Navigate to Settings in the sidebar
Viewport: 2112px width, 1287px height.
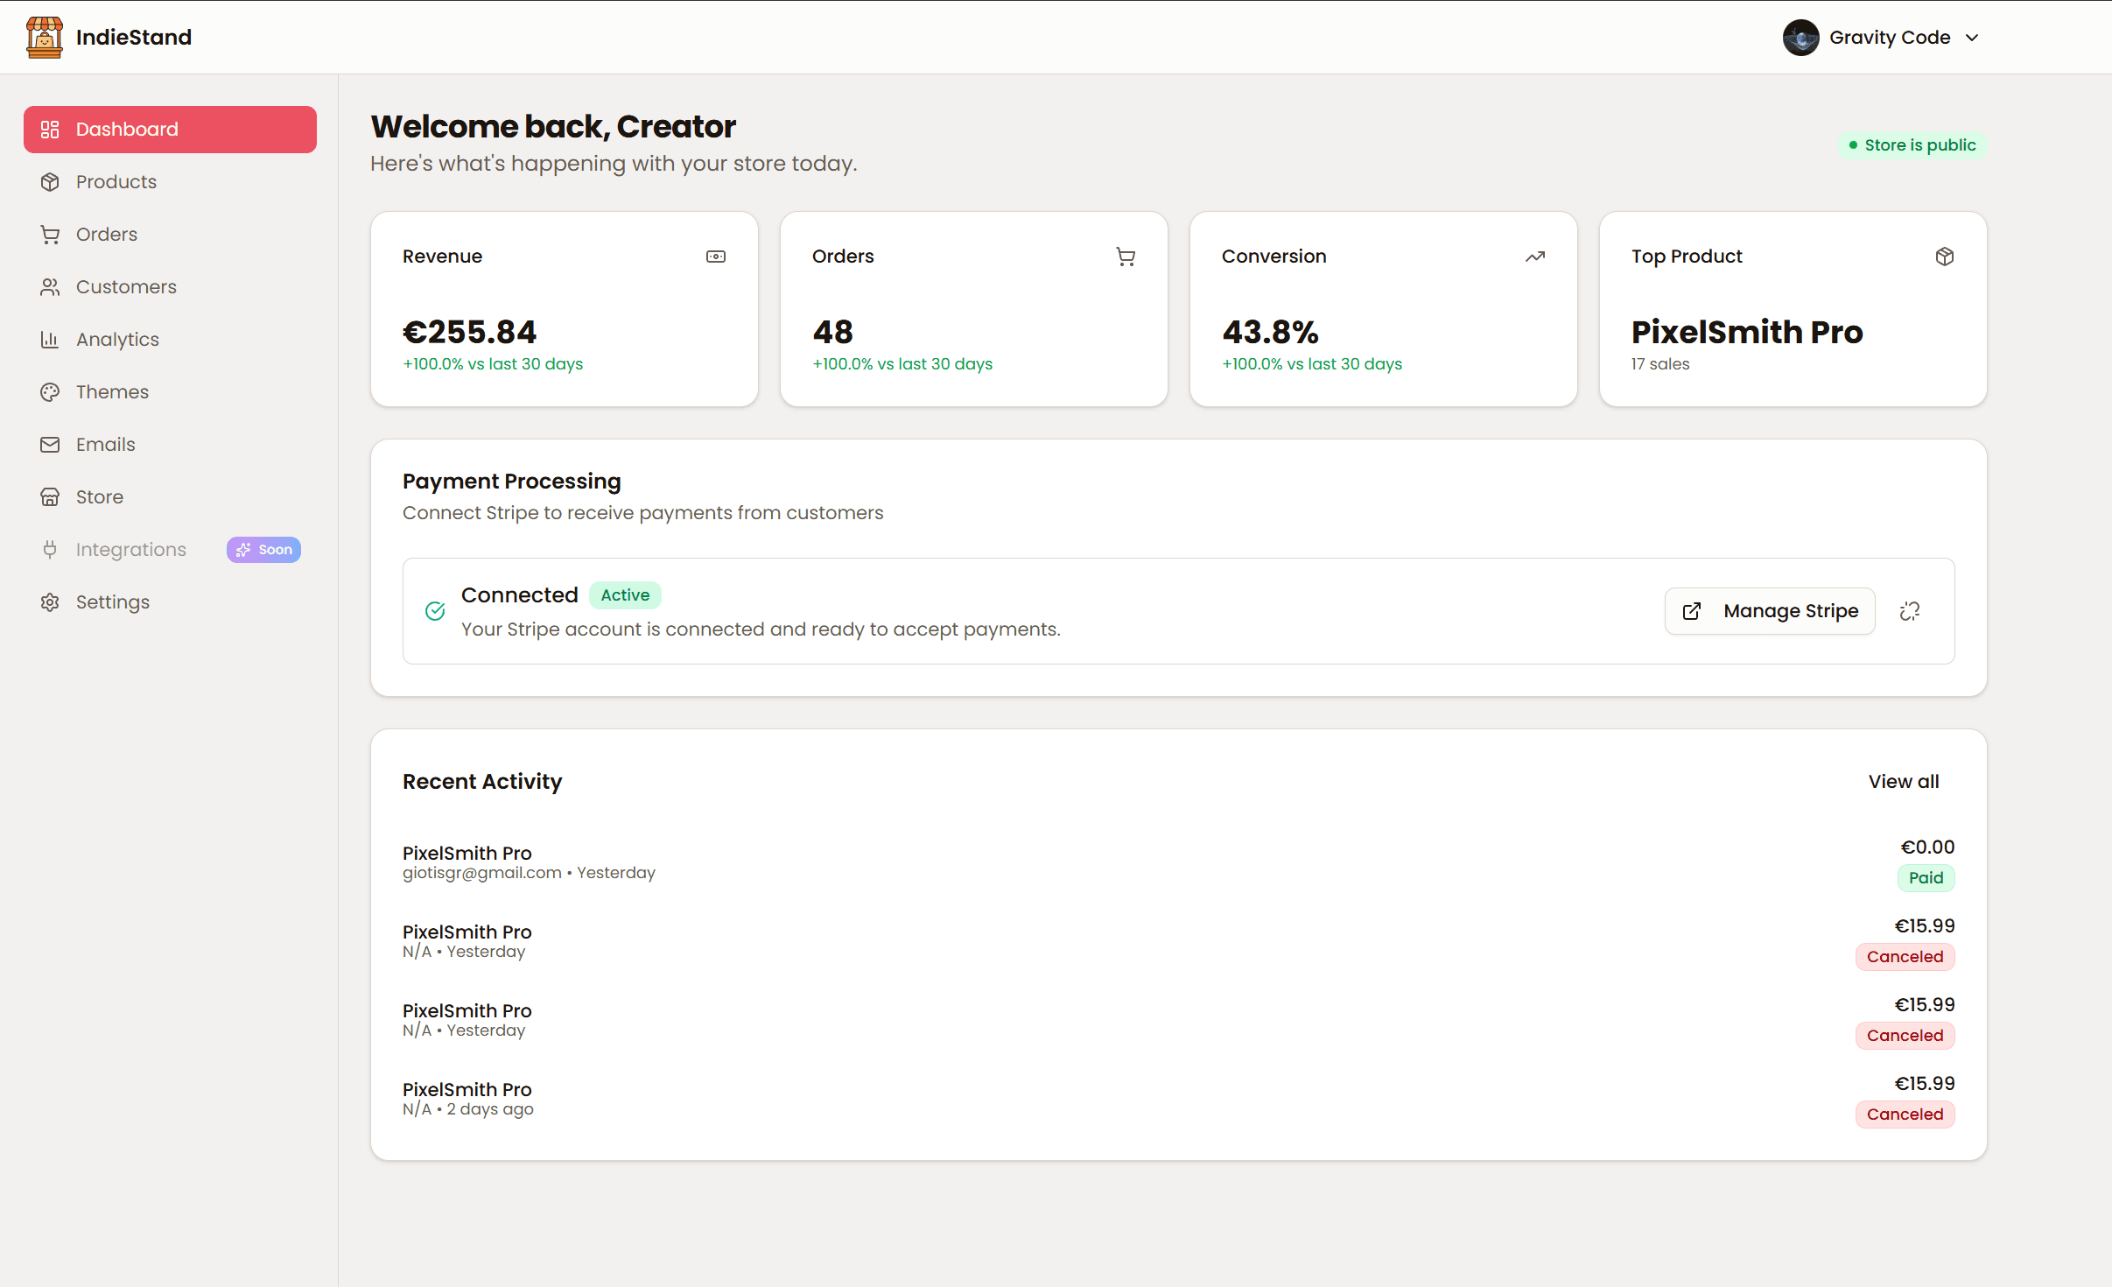click(112, 602)
